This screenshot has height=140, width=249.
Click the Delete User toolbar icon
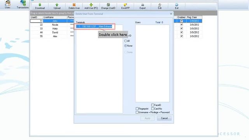pos(74,5)
